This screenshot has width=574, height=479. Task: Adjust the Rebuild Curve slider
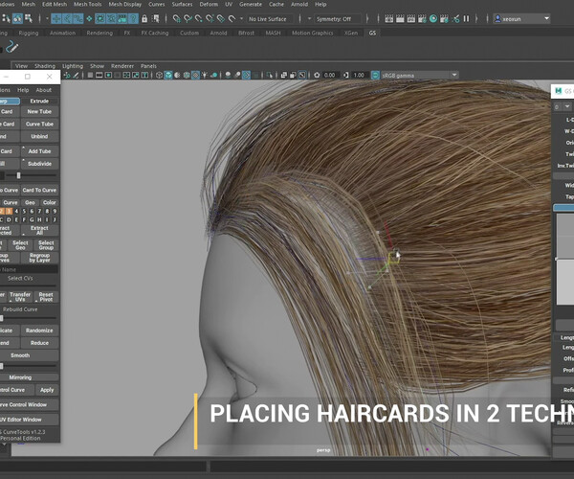28,318
